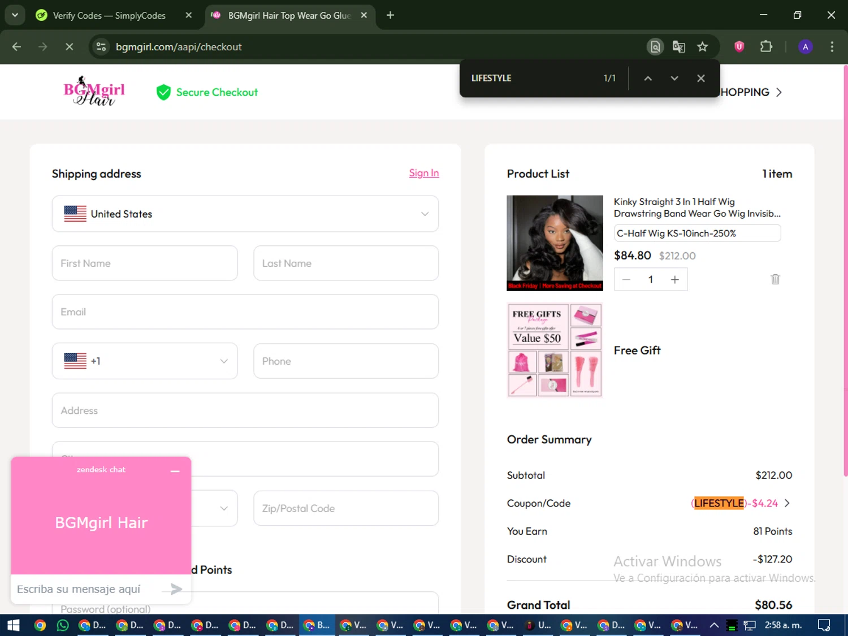Click the Discount -$127.20 value
Image resolution: width=848 pixels, height=636 pixels.
pyautogui.click(x=772, y=559)
